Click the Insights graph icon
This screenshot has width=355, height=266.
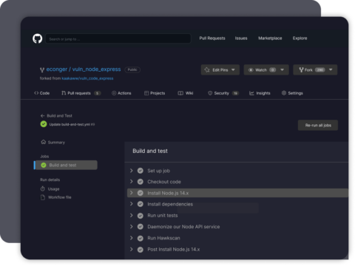251,93
